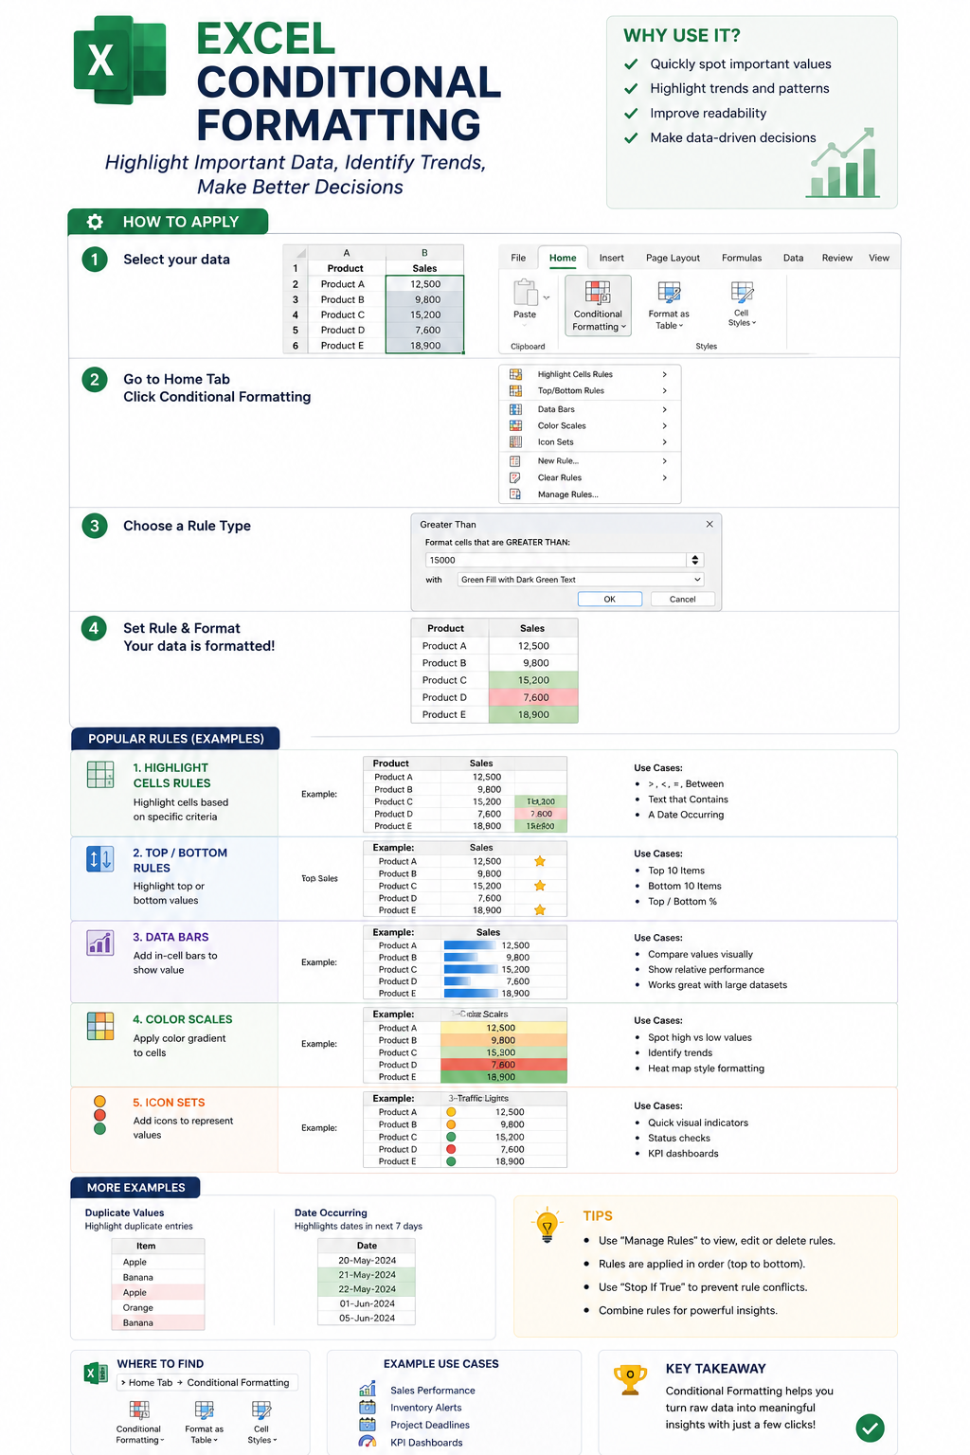
Task: Open the Formulas tab
Action: 742,258
